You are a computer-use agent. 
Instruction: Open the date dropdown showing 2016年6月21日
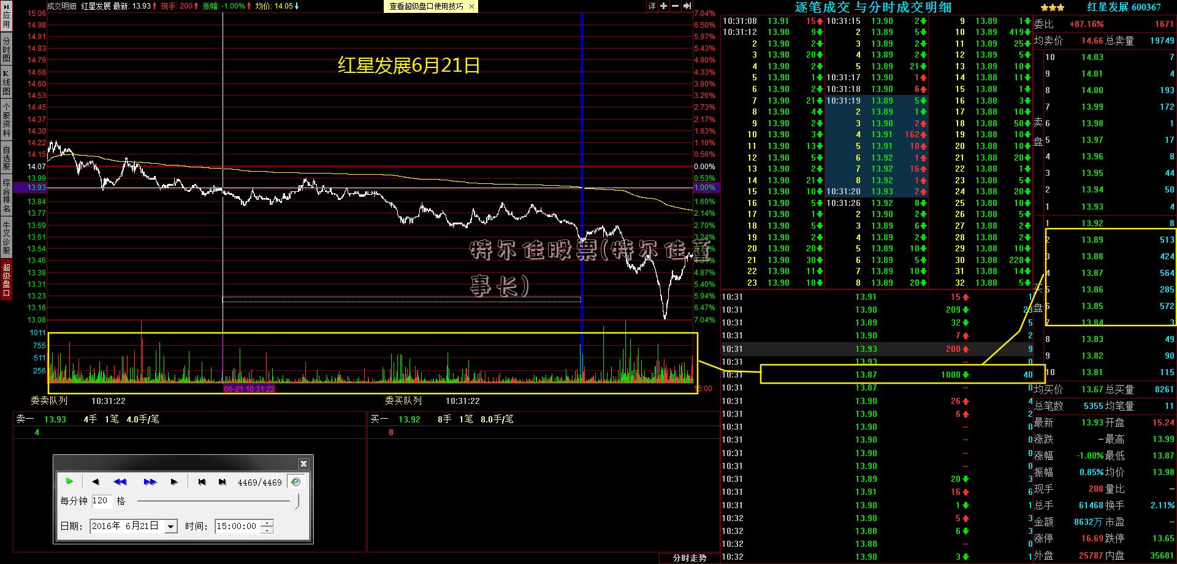click(x=171, y=526)
